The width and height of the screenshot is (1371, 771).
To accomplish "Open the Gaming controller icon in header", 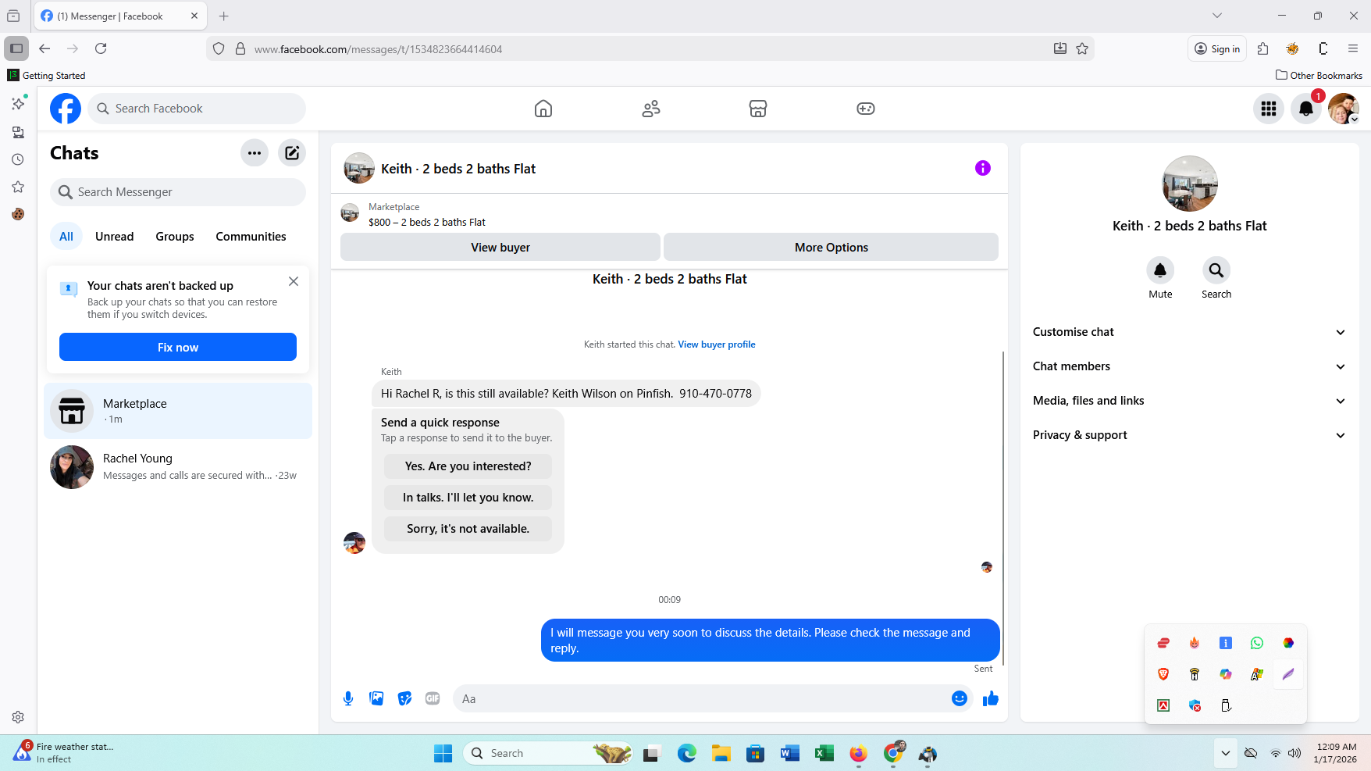I will coord(866,109).
